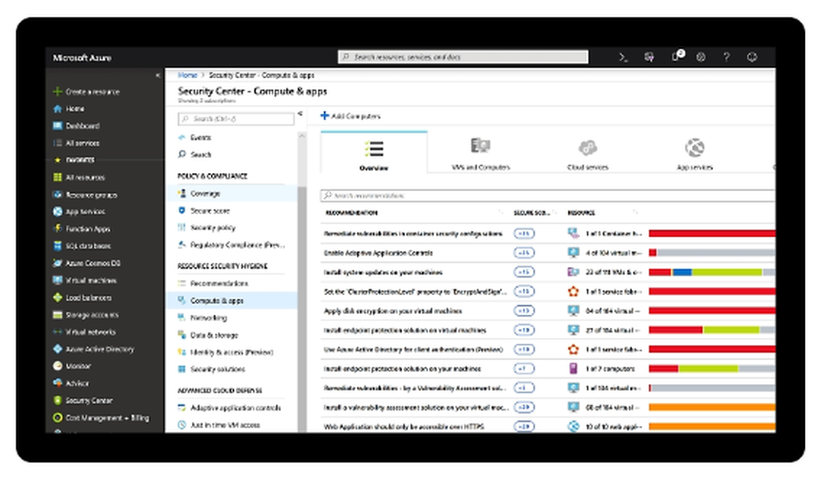
Task: Click the Security Center menu scrollbar
Action: pos(302,310)
